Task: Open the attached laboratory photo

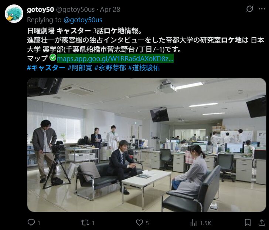Action: [x=146, y=145]
